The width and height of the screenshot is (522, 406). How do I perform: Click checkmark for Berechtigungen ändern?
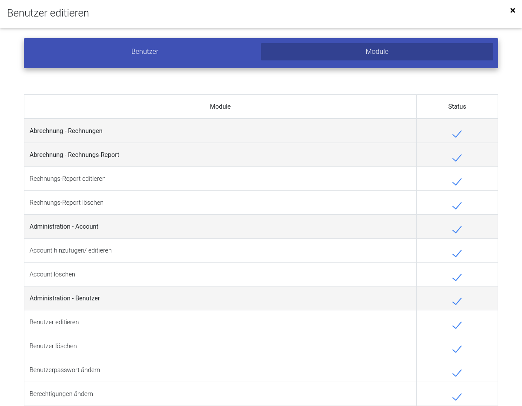click(x=457, y=397)
